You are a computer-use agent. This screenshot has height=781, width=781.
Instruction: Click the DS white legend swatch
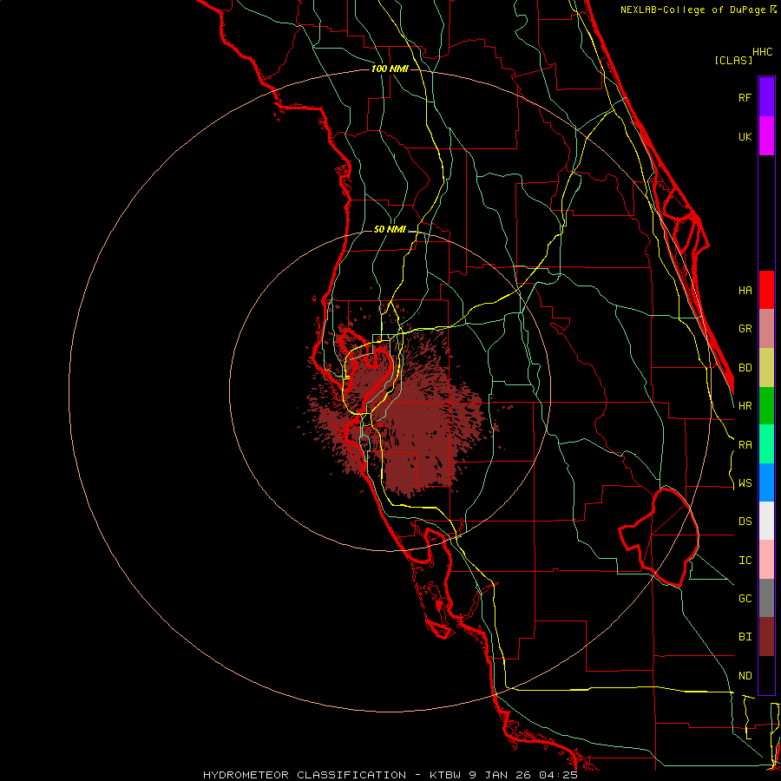[766, 521]
